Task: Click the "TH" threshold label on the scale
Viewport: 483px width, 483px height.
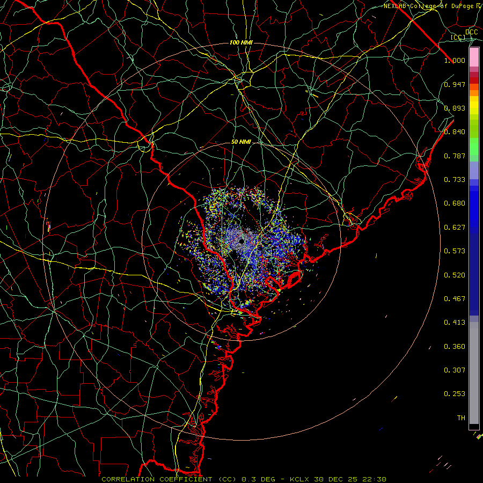Action: (461, 418)
